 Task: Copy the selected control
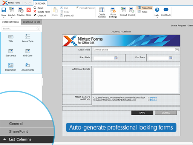[x=65, y=12]
